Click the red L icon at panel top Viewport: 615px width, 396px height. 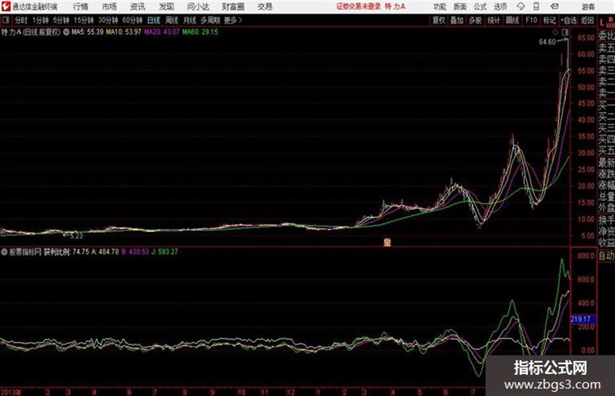point(602,23)
